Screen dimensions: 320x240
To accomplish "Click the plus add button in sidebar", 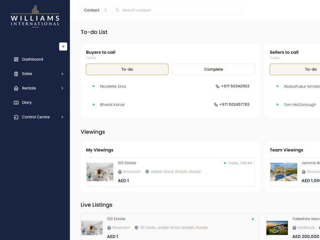I will (63, 46).
